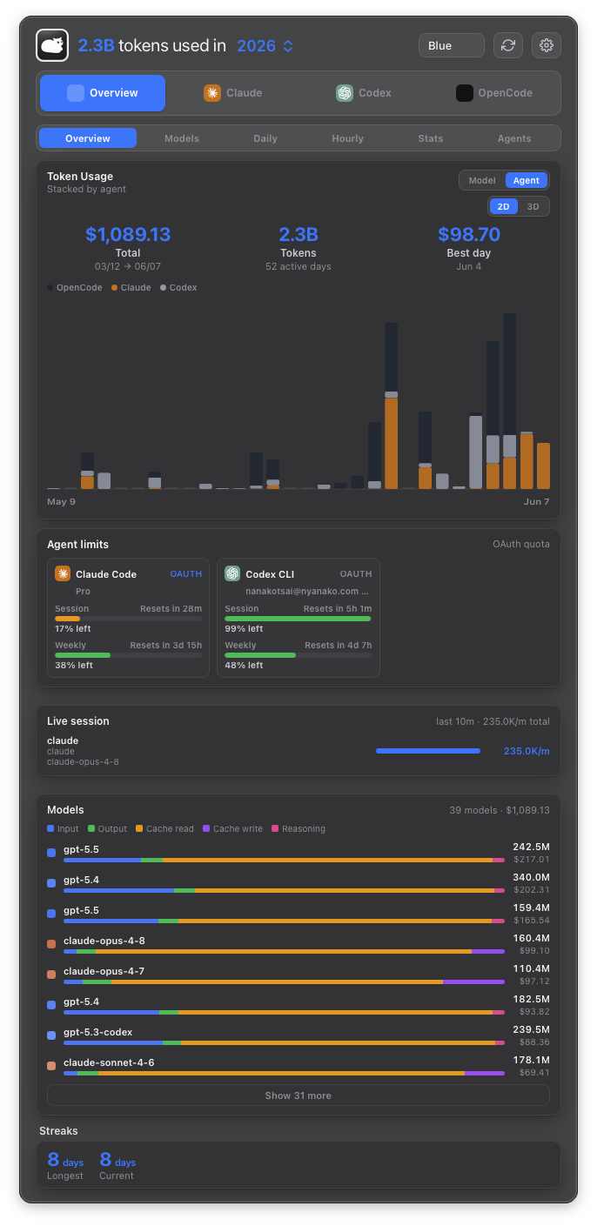Click the 235.0K/m live rate value
The height and width of the screenshot is (1226, 597).
click(x=527, y=752)
